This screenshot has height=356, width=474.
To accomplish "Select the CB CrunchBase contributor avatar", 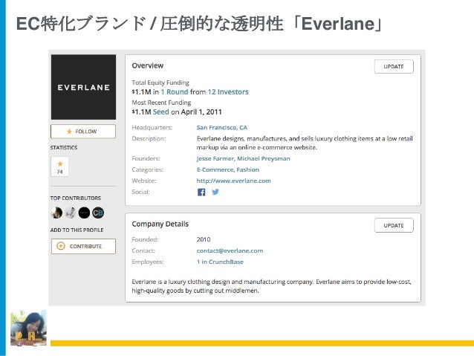I will tap(98, 213).
